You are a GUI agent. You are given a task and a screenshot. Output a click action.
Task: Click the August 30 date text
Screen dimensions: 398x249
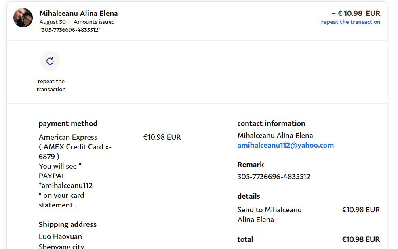[53, 22]
